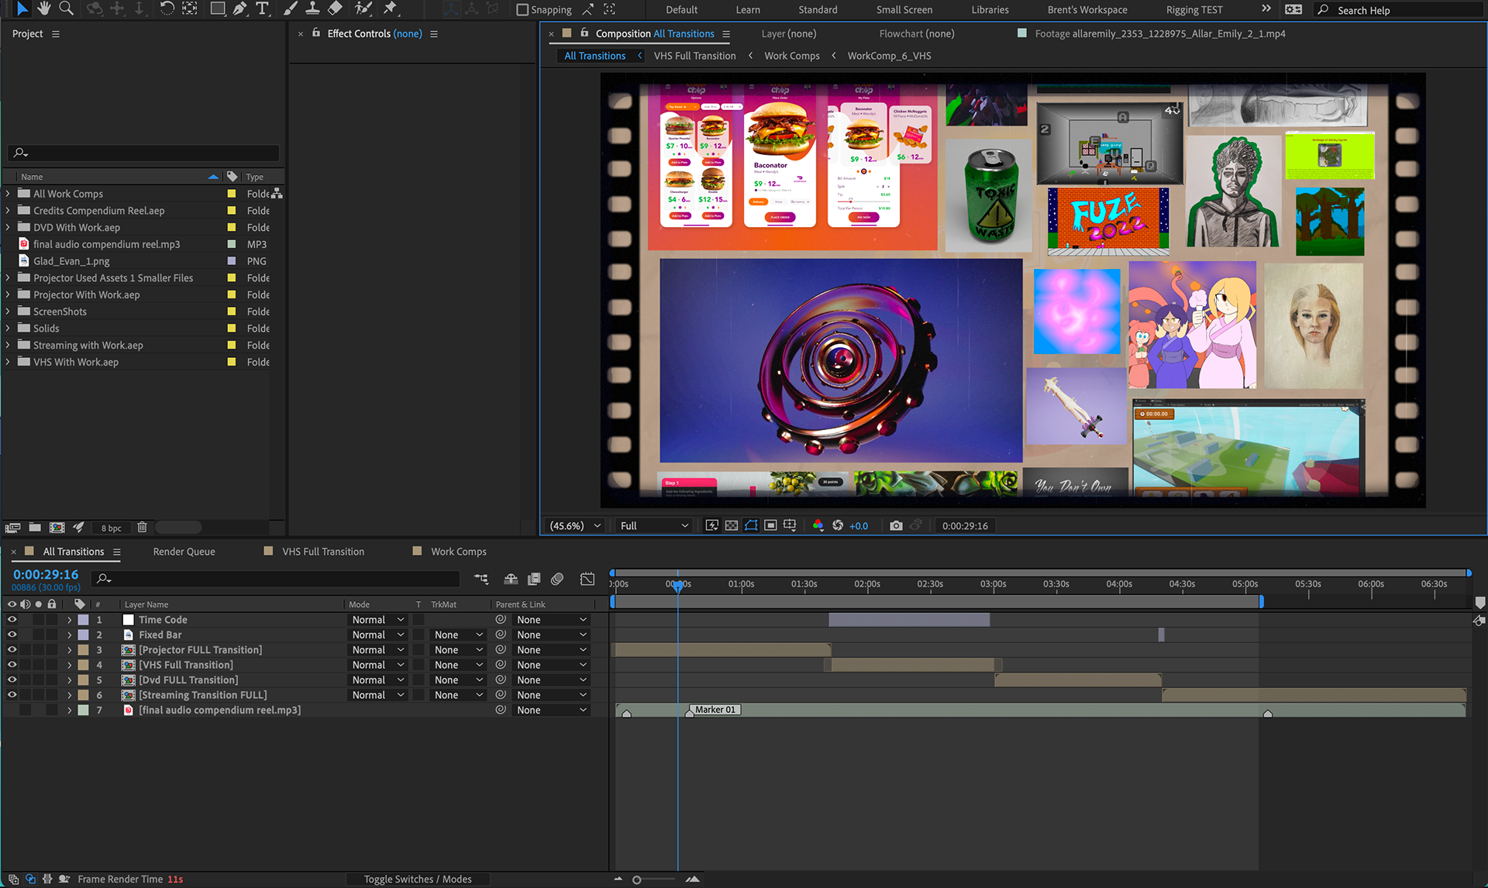Enable the Snapping checkbox
Viewport: 1488px width, 888px height.
pos(522,10)
